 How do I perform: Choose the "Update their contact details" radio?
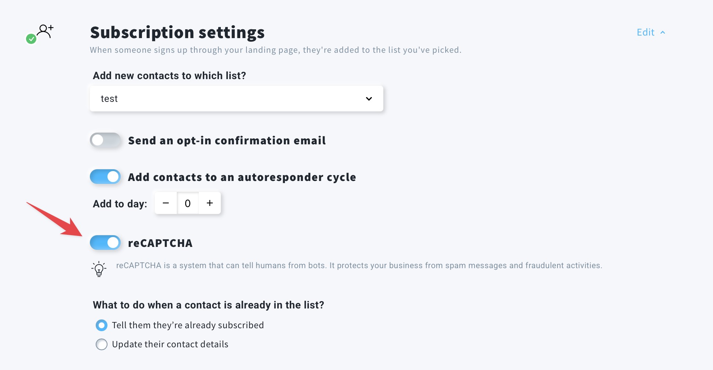[102, 344]
